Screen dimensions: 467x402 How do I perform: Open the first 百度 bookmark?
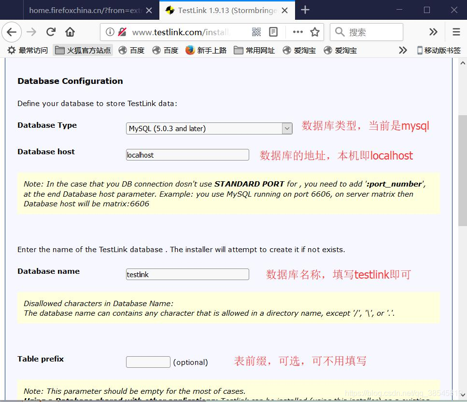tap(131, 50)
